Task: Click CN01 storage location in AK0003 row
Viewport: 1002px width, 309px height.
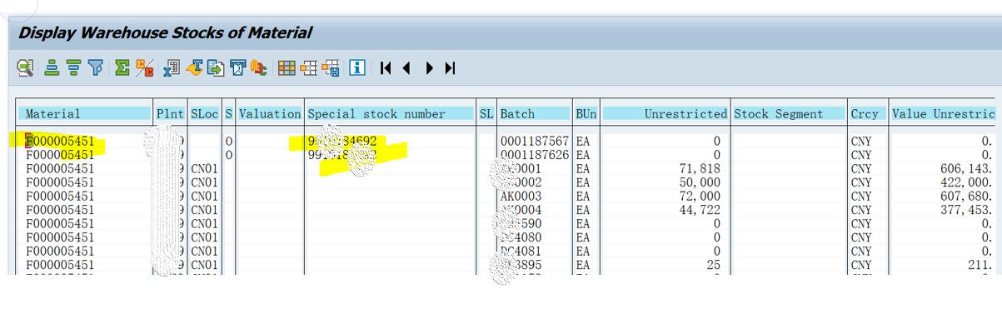Action: click(x=204, y=197)
